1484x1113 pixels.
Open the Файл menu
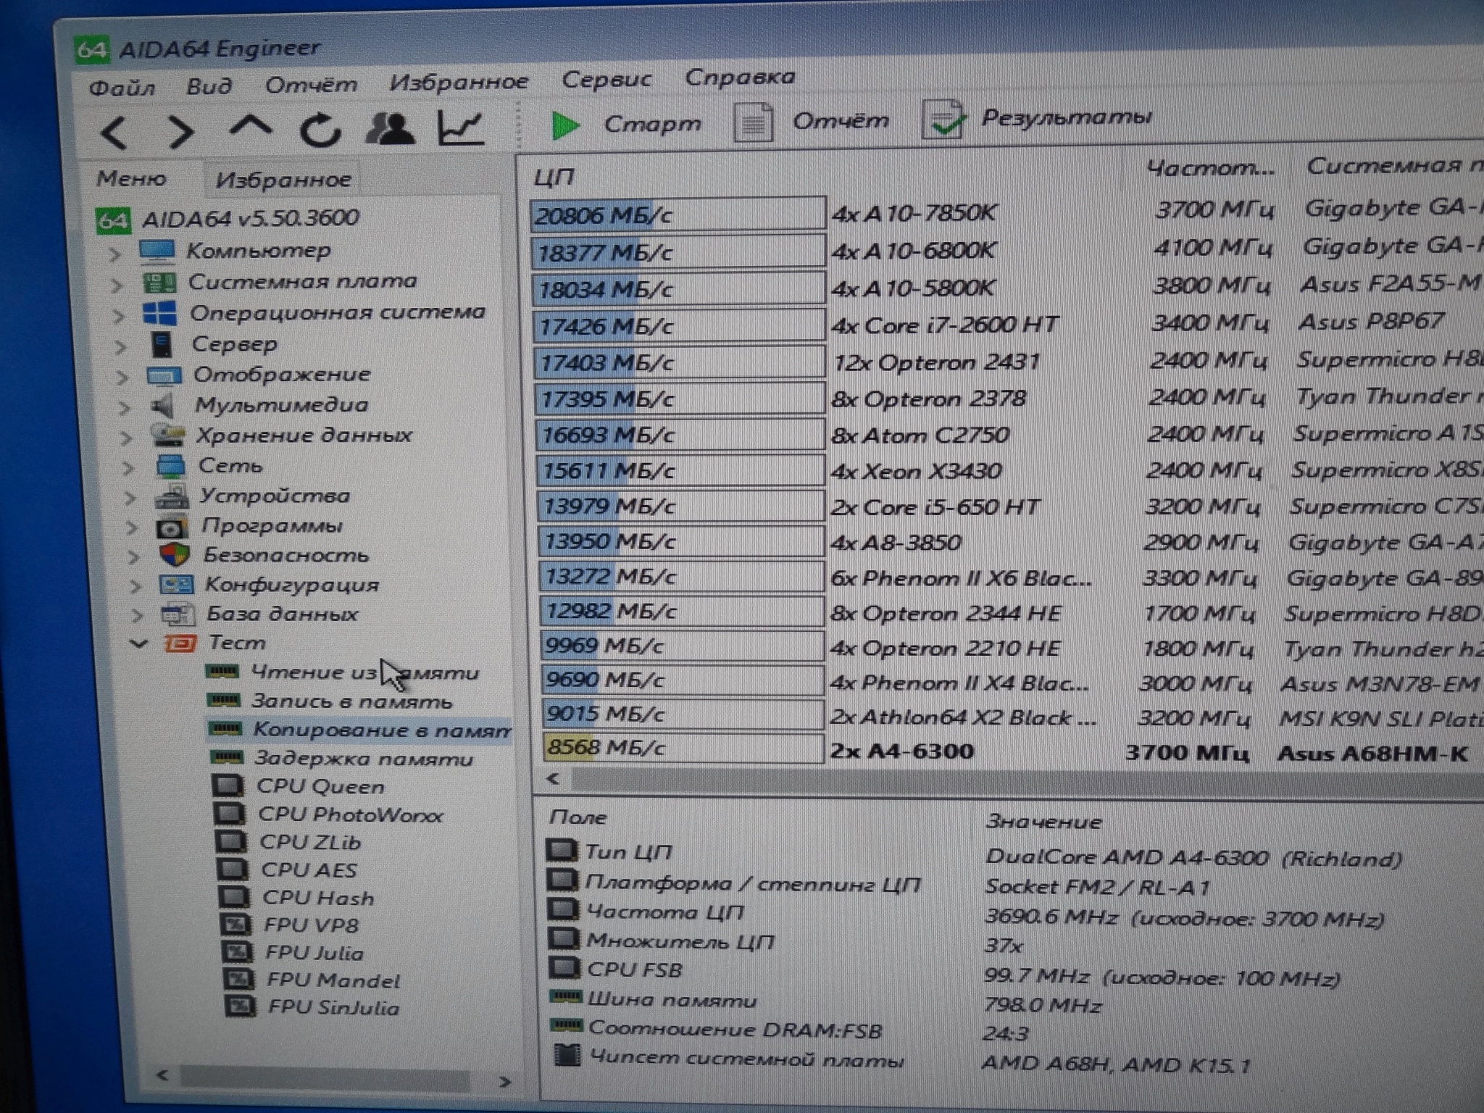122,88
